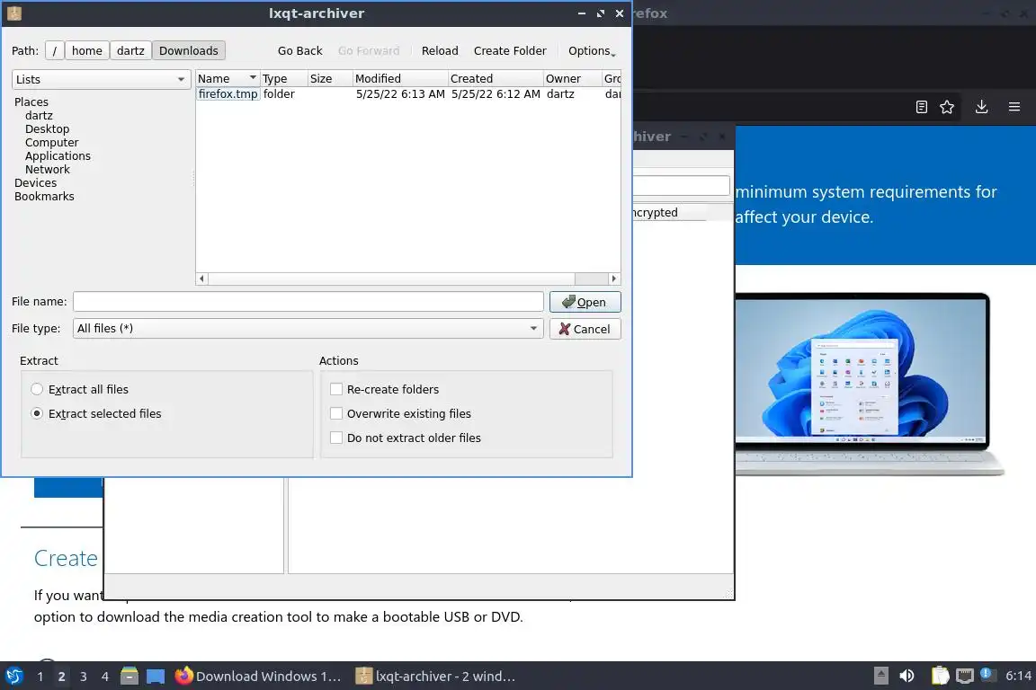Click Places heading in sidebar
This screenshot has width=1036, height=690.
click(31, 102)
